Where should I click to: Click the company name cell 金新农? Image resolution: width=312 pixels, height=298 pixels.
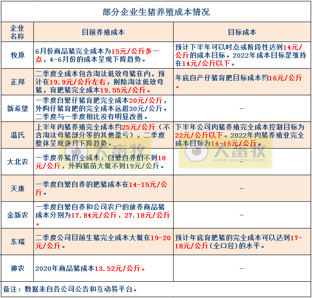17,215
